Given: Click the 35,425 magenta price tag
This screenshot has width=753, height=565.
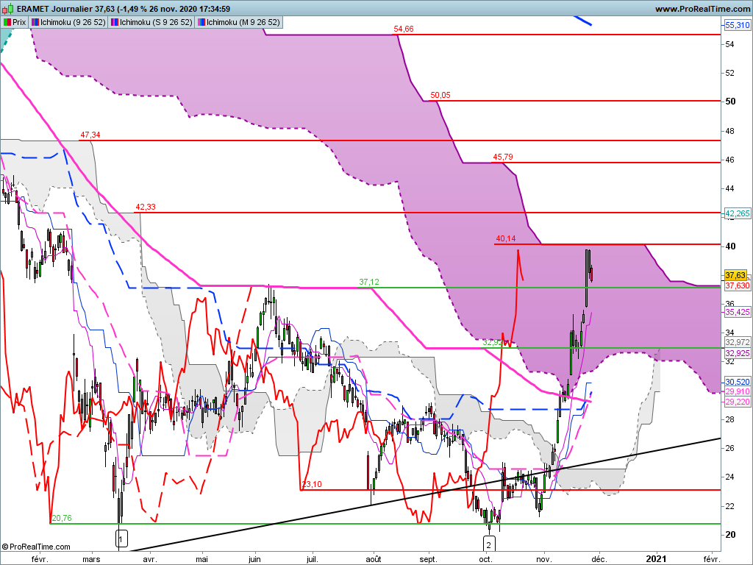Looking at the screenshot, I should point(737,312).
